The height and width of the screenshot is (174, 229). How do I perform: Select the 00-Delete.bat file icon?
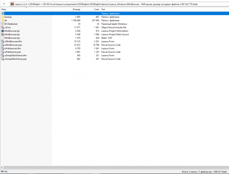[x=2, y=24]
